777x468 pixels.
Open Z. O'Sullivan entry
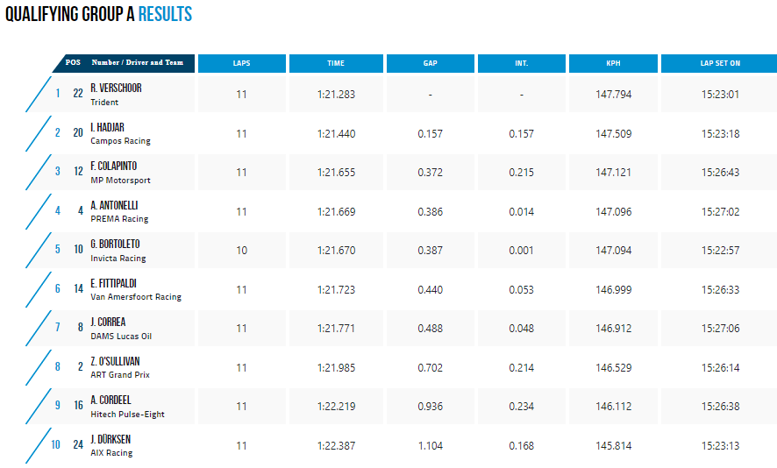coord(115,361)
